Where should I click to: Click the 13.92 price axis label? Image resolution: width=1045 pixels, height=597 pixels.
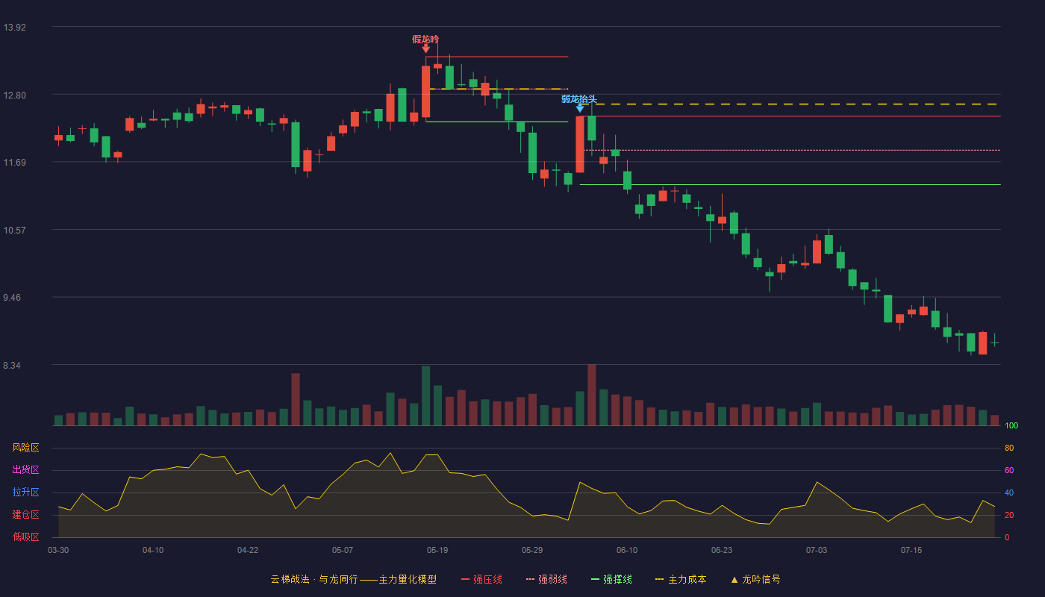14,28
